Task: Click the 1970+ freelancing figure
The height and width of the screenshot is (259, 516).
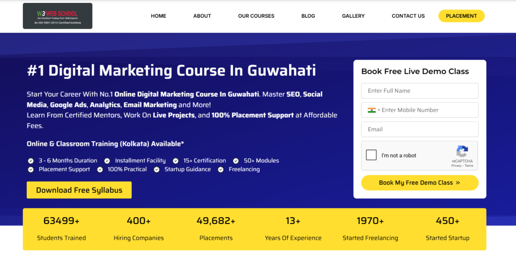Action: 370,221
